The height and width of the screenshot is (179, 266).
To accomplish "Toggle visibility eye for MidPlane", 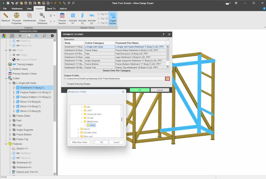I will 18,153.
